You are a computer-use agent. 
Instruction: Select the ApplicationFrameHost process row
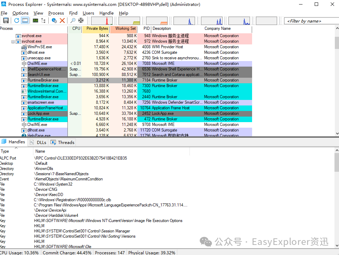(126, 108)
